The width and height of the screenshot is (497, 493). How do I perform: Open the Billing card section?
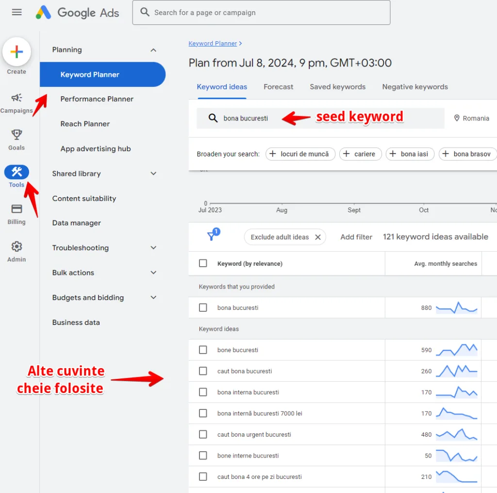click(17, 214)
